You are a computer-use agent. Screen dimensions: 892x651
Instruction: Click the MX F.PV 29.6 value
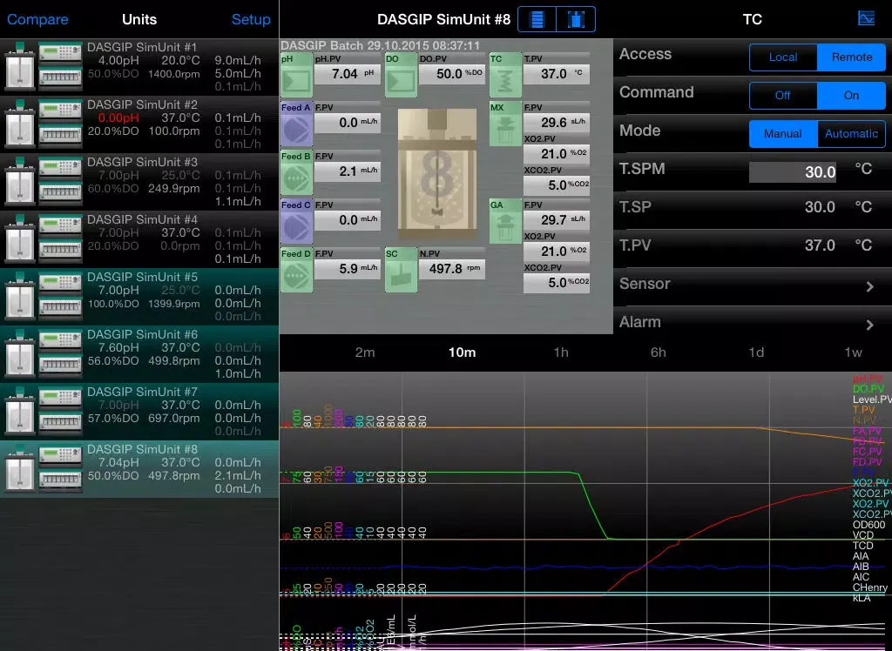pyautogui.click(x=557, y=122)
